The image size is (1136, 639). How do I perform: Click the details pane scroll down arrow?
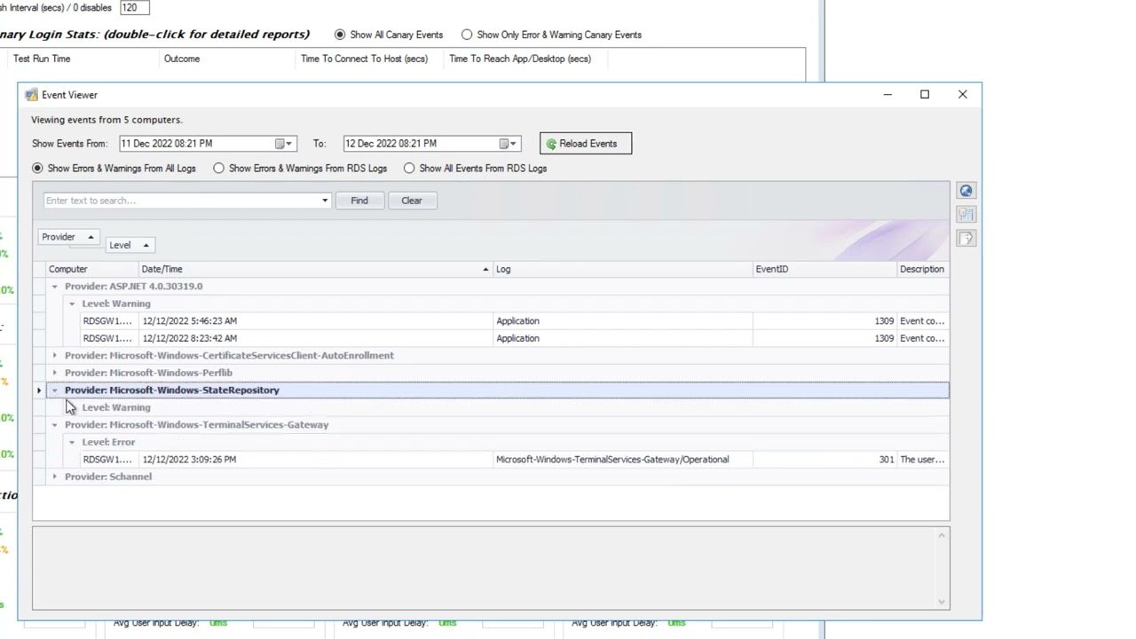pos(942,603)
